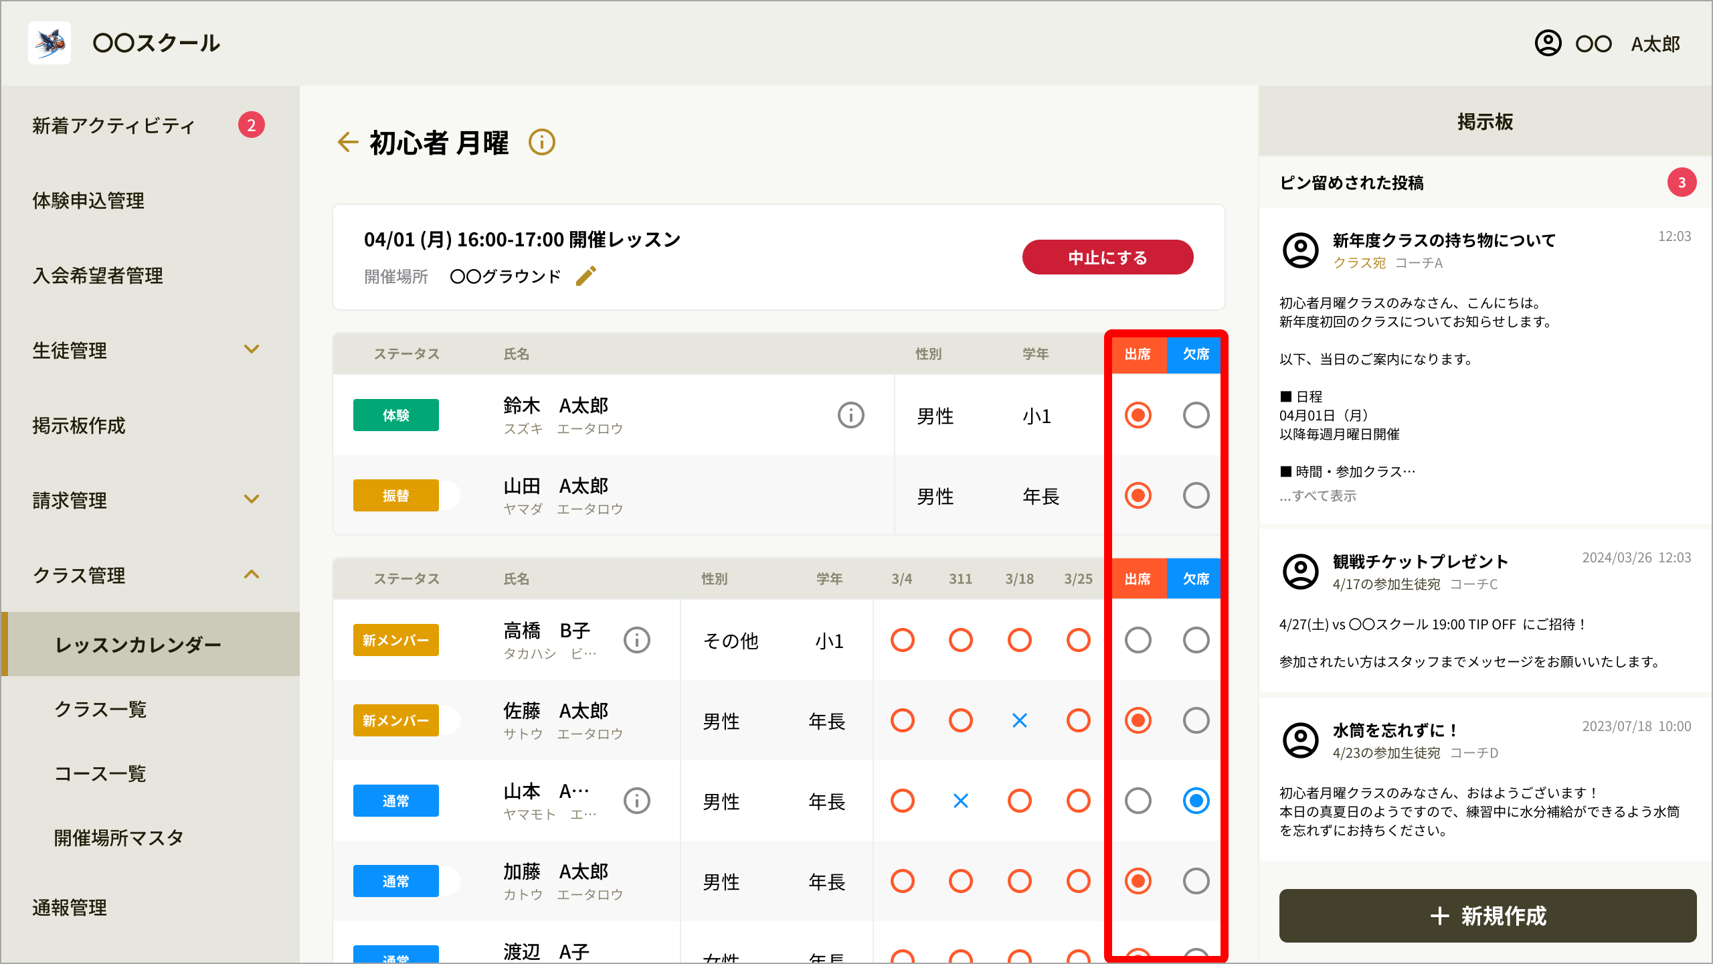Mark 高橋 B子 as 出席
The width and height of the screenshot is (1713, 964).
pyautogui.click(x=1138, y=640)
